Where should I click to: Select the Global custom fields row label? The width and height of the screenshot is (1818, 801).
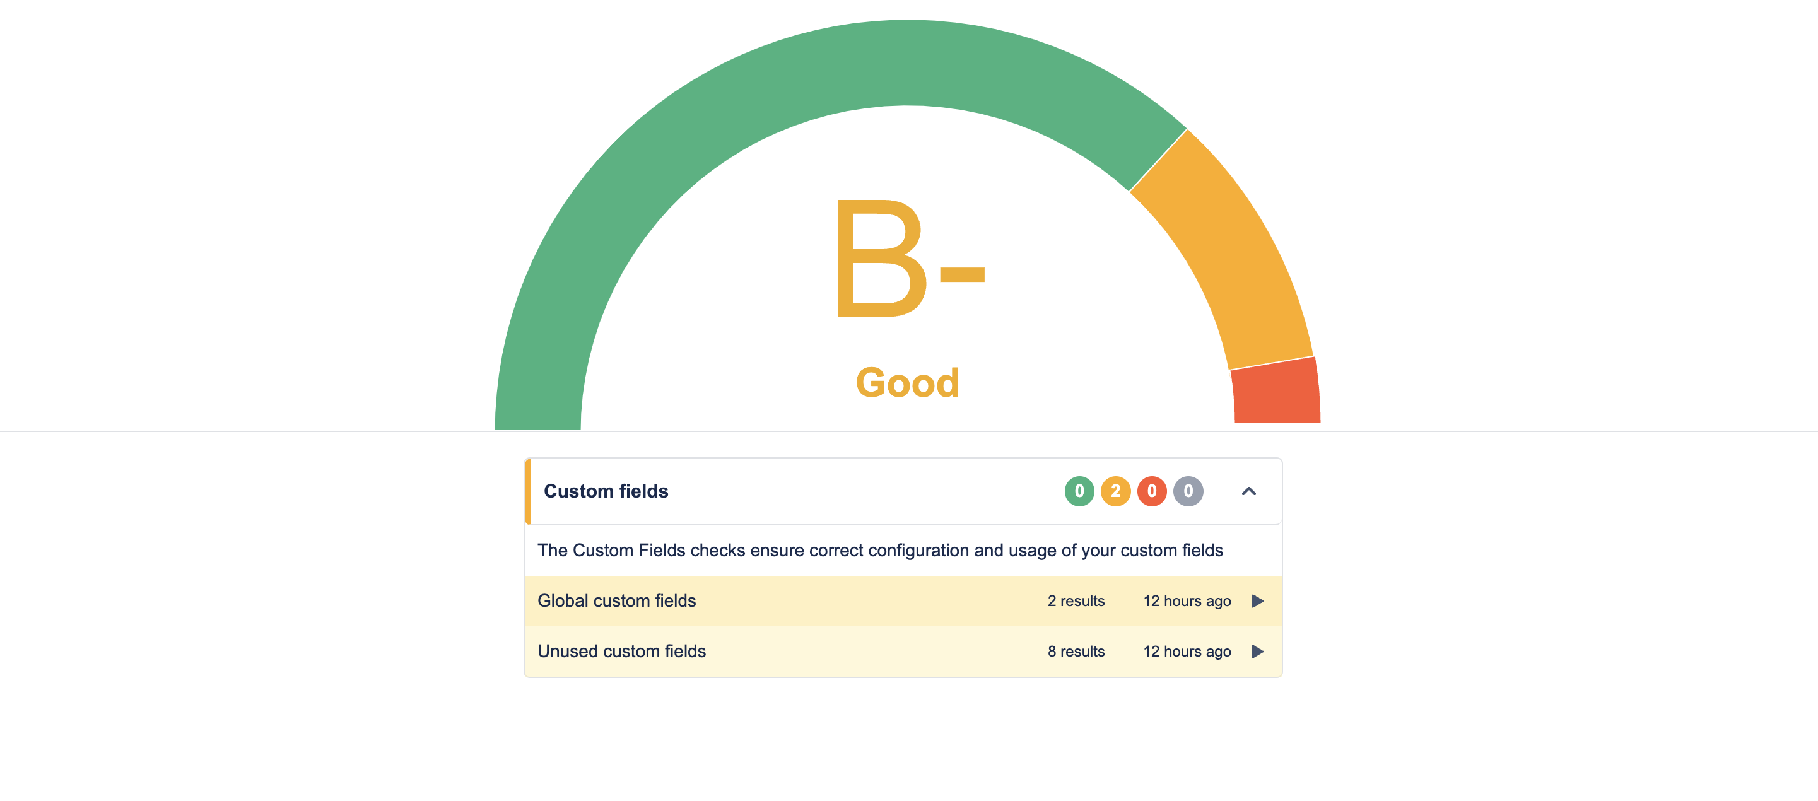[x=616, y=601]
